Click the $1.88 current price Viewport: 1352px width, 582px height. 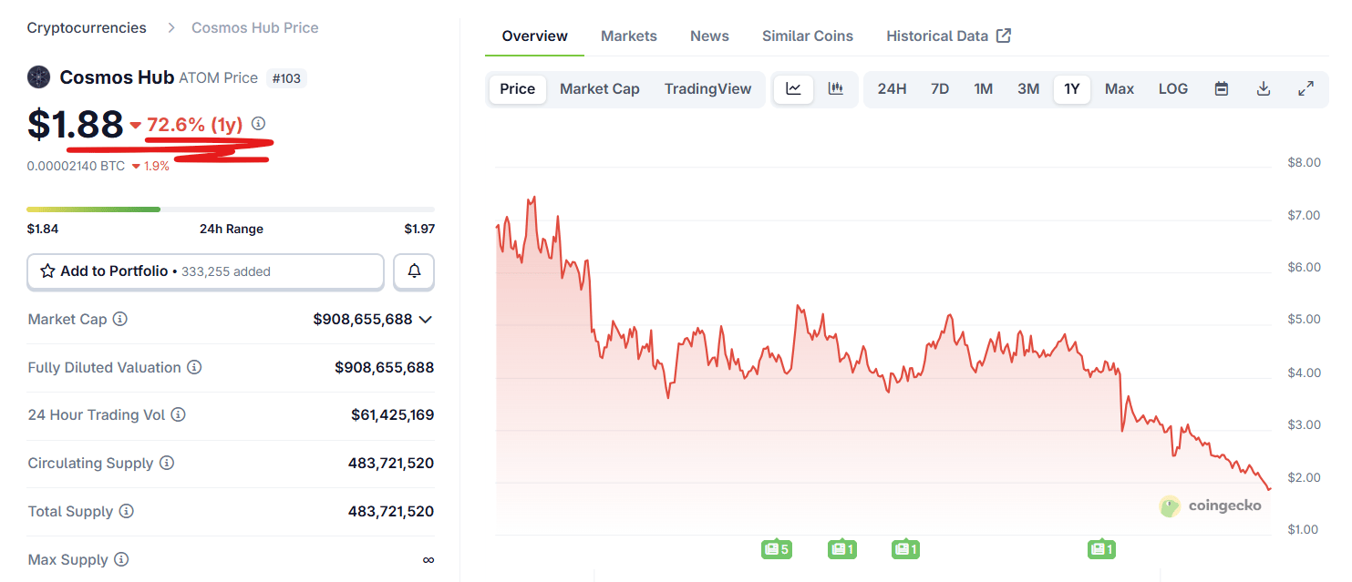coord(75,125)
